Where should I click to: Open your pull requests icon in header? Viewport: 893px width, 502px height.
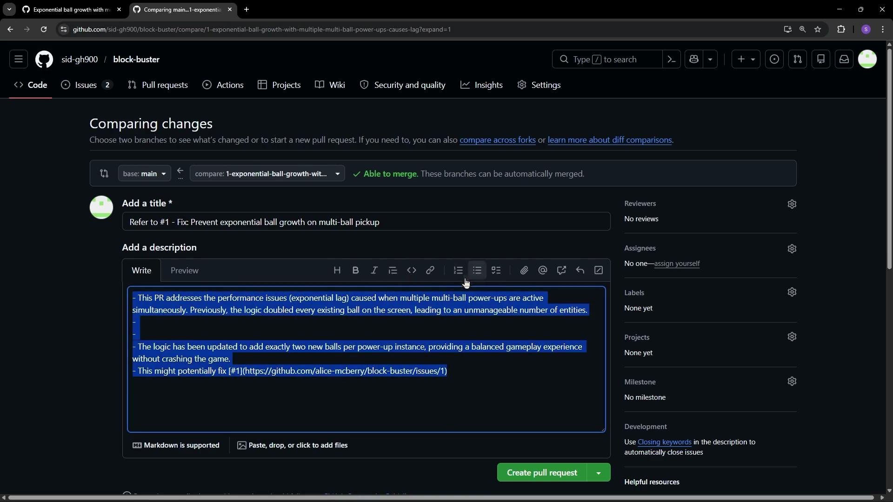[798, 59]
